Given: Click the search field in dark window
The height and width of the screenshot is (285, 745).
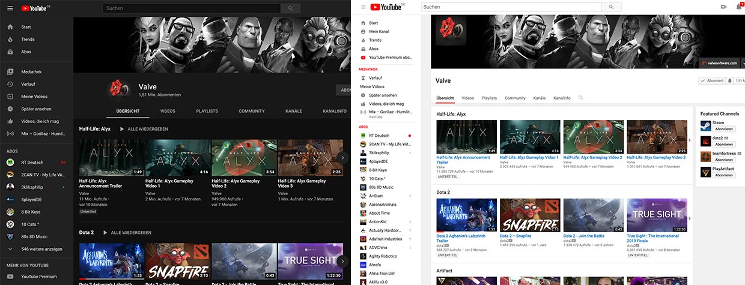Looking at the screenshot, I should pyautogui.click(x=192, y=8).
